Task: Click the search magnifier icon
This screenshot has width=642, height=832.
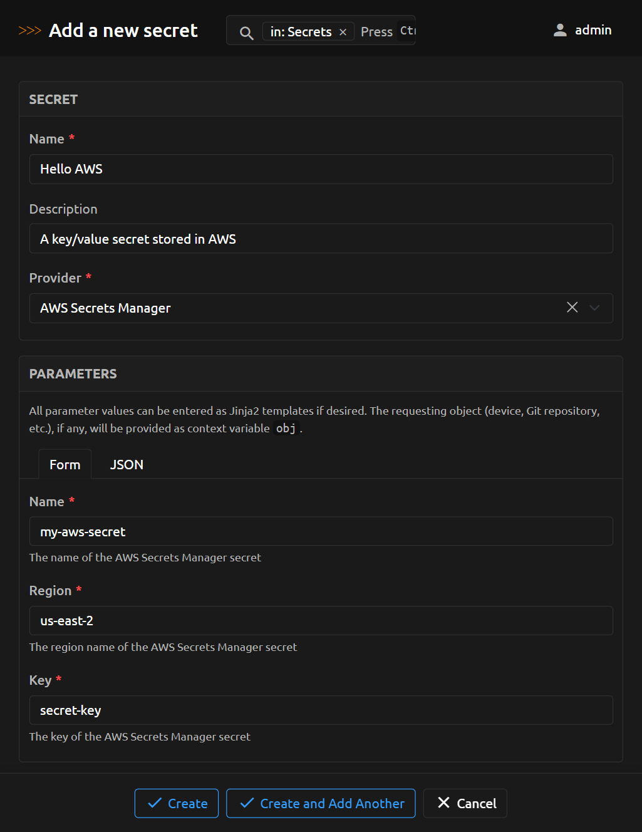Action: point(246,33)
